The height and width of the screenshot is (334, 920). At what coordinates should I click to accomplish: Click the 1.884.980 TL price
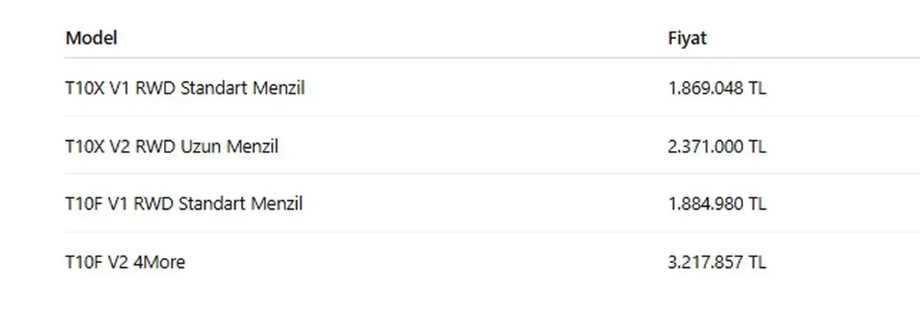tap(717, 204)
